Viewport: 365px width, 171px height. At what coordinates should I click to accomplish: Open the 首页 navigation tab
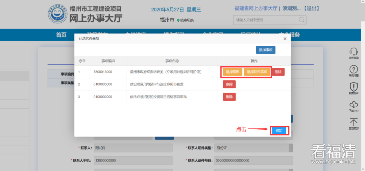coord(61,35)
